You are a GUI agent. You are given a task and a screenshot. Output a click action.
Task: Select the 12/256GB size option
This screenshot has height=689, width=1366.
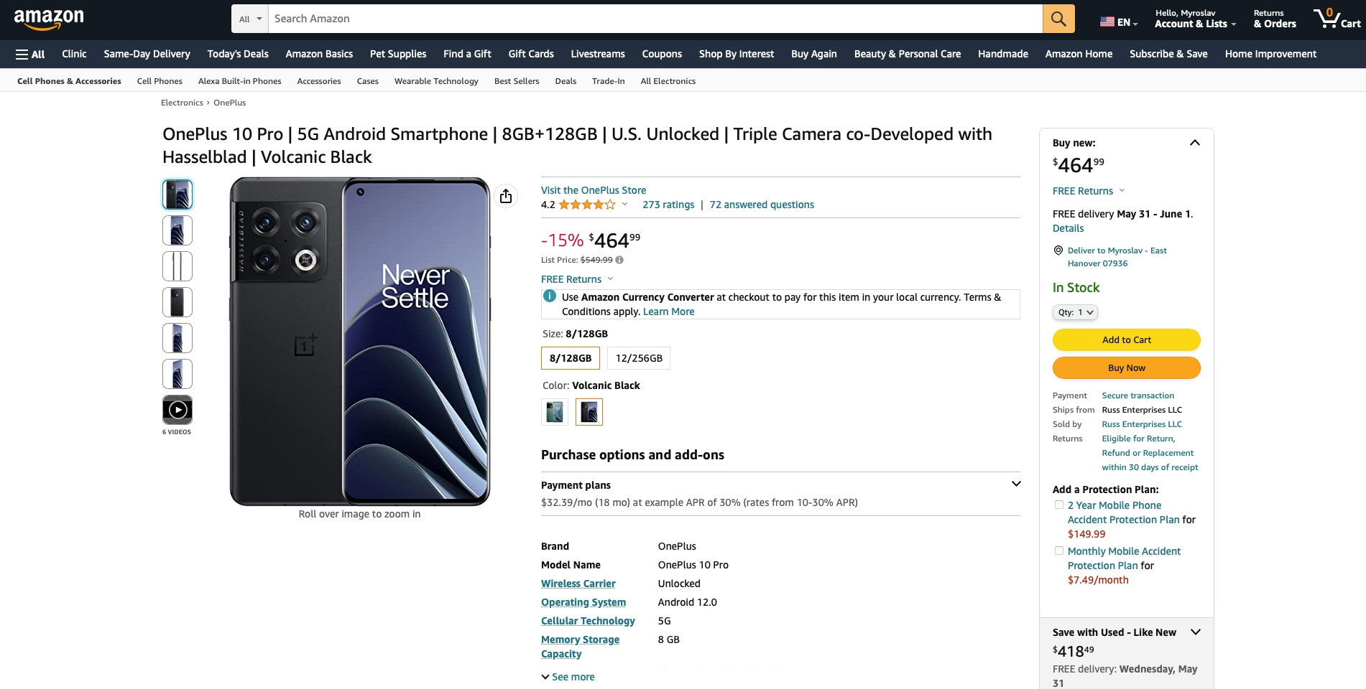639,358
